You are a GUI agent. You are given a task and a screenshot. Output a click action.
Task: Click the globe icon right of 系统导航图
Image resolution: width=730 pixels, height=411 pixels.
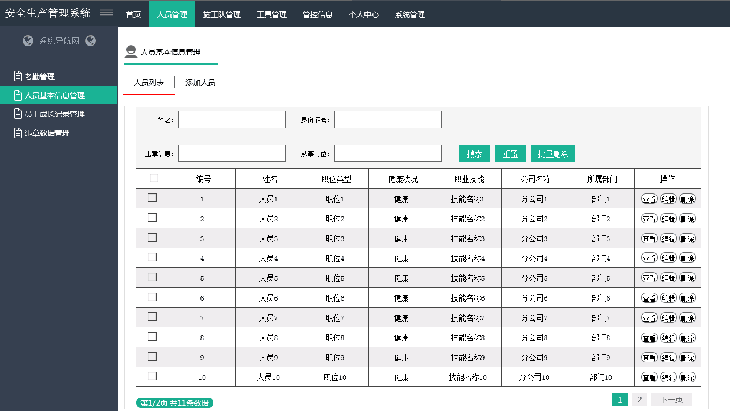click(91, 41)
